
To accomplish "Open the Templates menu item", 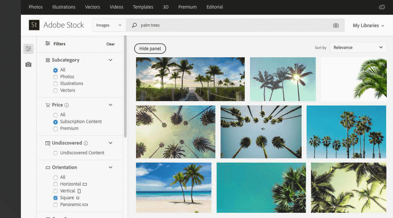I will coord(143,7).
